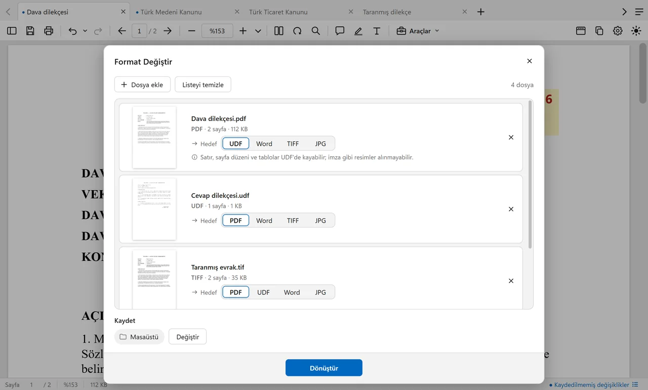Click the save disk icon
The width and height of the screenshot is (648, 390).
click(30, 31)
